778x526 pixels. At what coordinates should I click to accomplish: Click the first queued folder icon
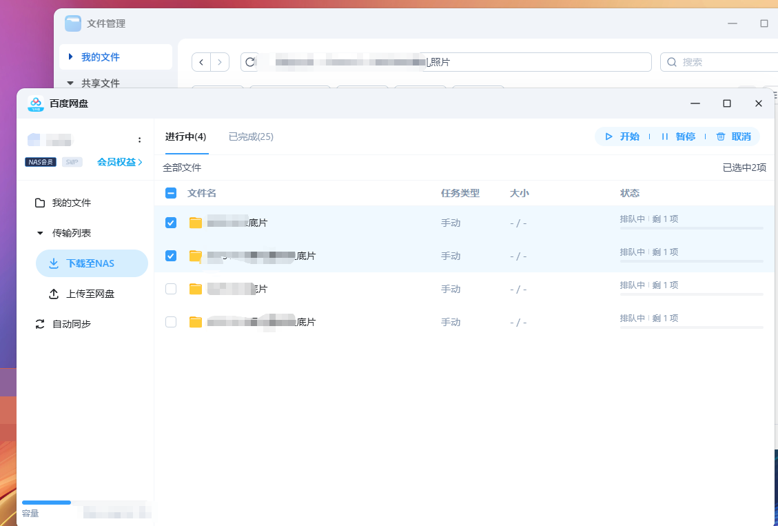tap(196, 222)
